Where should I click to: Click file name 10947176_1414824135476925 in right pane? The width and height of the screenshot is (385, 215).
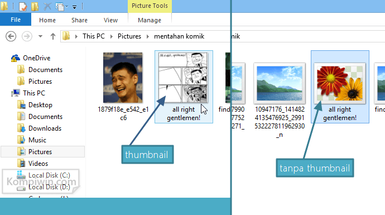(280, 122)
